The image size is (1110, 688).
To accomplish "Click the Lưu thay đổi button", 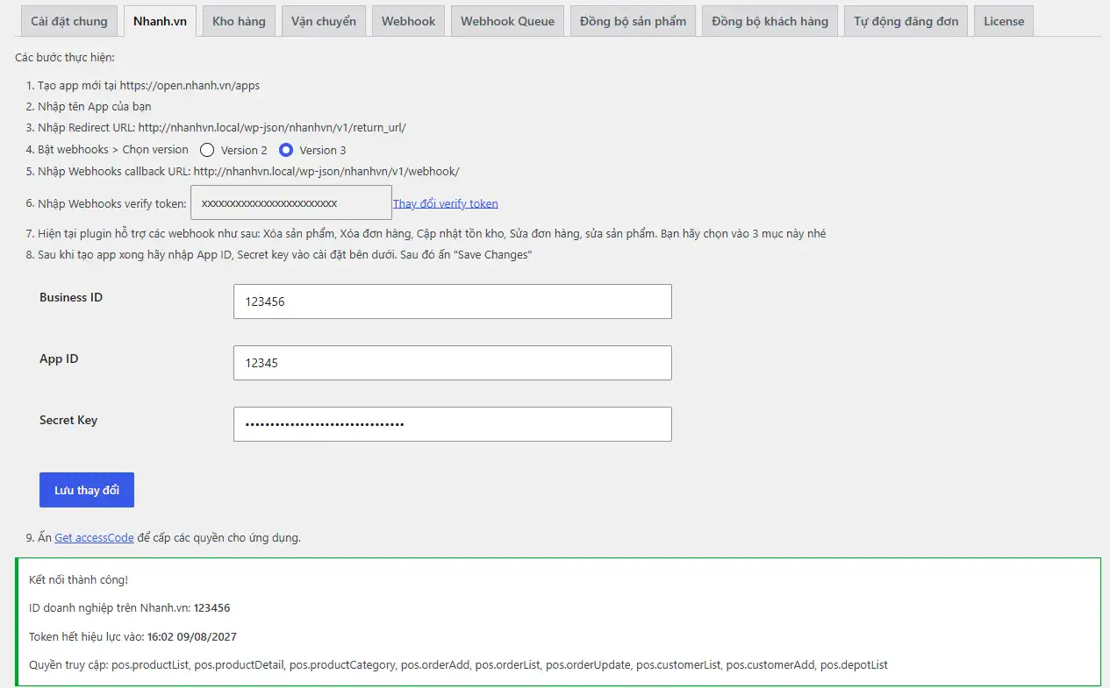I will pos(87,490).
